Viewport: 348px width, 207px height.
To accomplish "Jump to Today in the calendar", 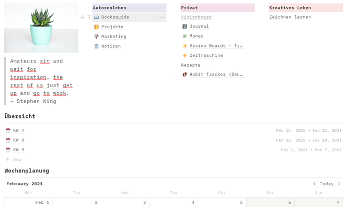I will pos(327,184).
